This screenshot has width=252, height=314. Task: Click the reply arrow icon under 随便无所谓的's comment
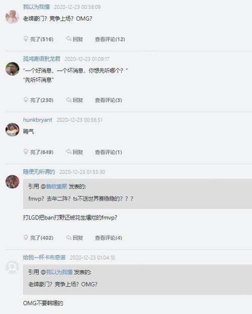click(69, 237)
